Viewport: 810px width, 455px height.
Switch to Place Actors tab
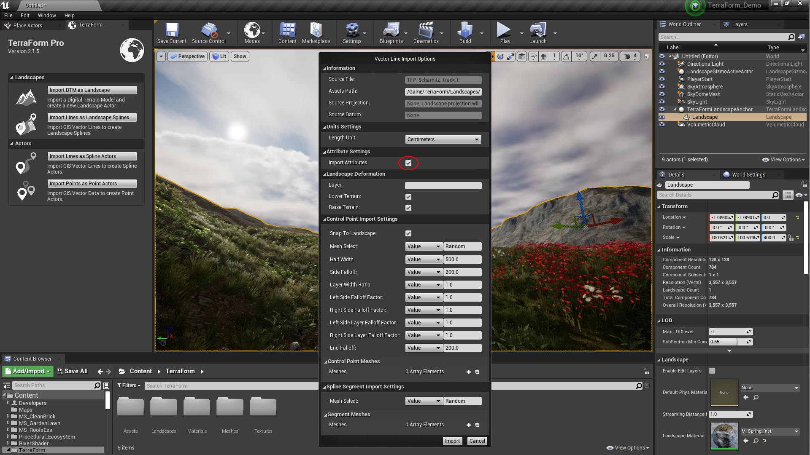click(x=28, y=26)
